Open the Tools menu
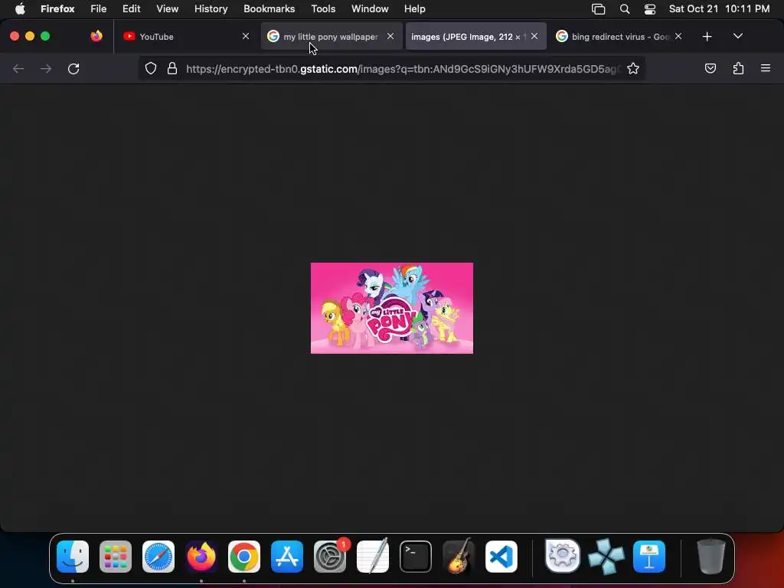Screen dimensions: 784x588 (x=323, y=9)
